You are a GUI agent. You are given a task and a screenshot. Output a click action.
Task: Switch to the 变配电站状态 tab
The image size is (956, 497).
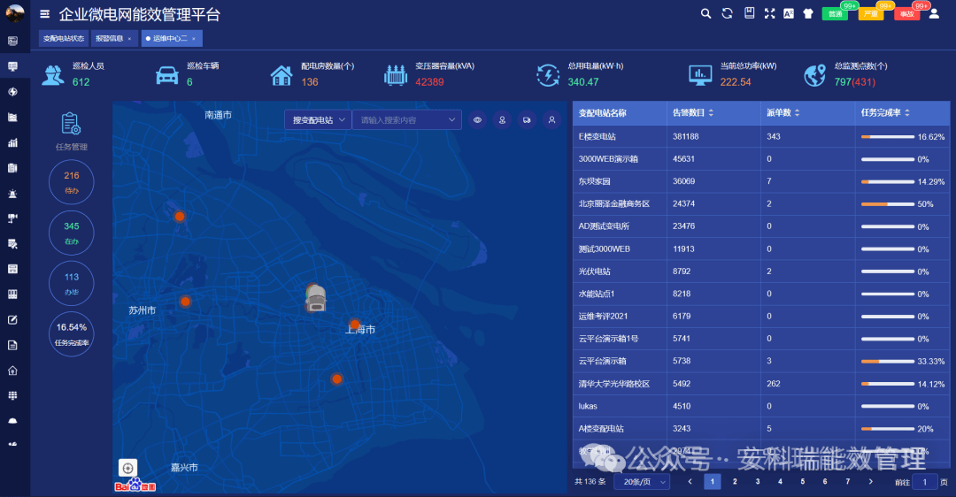(64, 38)
